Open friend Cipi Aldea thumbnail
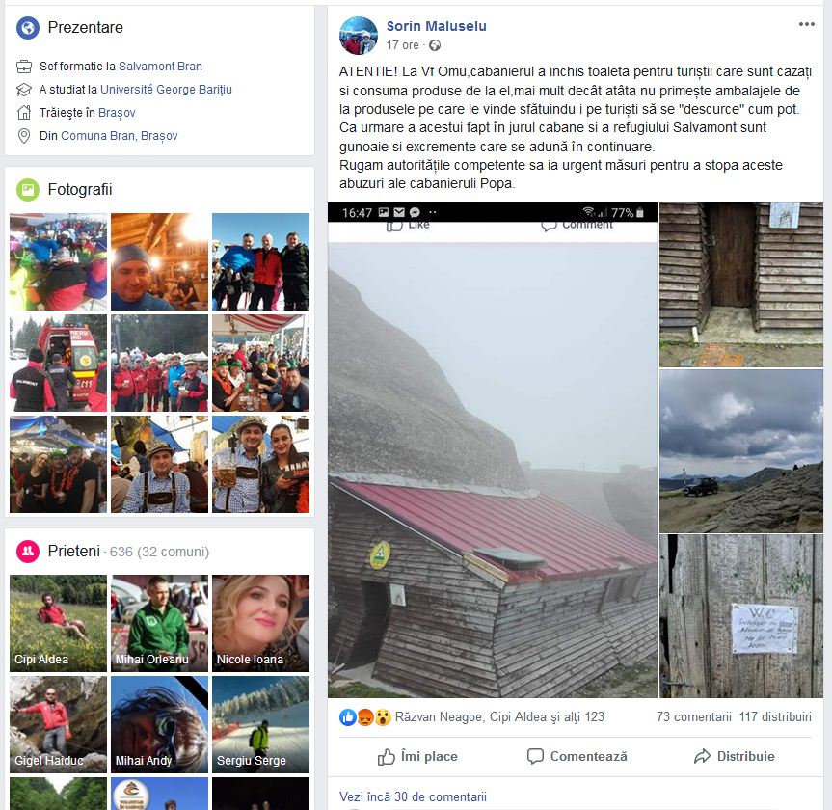The width and height of the screenshot is (832, 810). tap(59, 623)
